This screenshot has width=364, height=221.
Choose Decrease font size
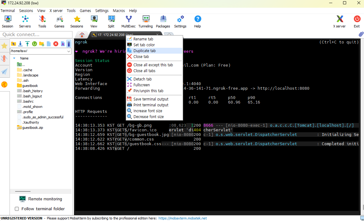pyautogui.click(x=154, y=117)
